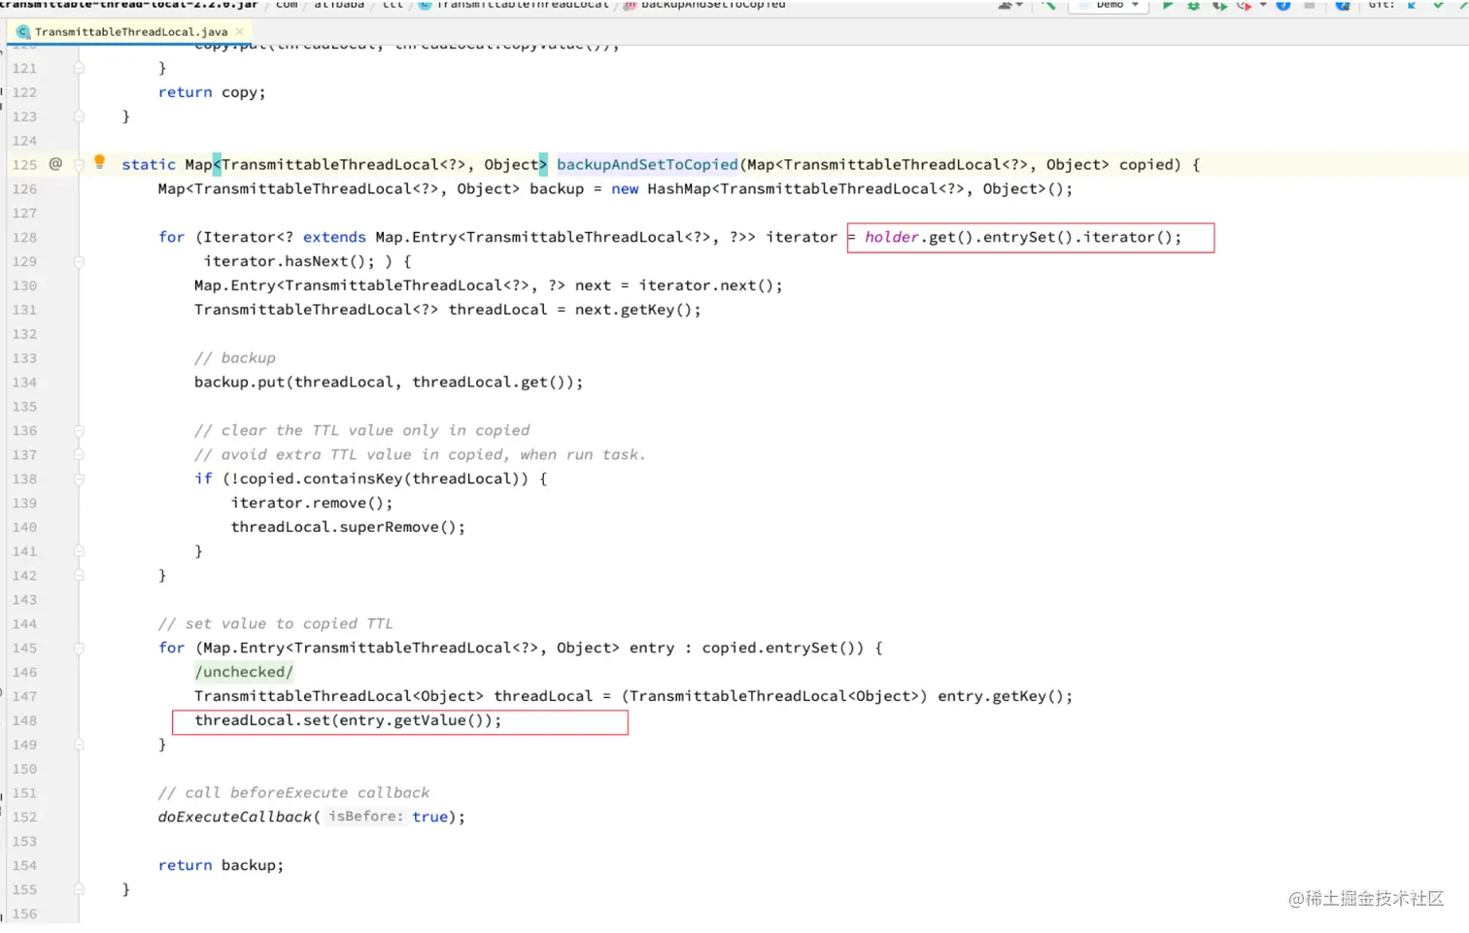This screenshot has height=933, width=1469.
Task: Collapse the method fold marker on line 125
Action: (x=79, y=165)
